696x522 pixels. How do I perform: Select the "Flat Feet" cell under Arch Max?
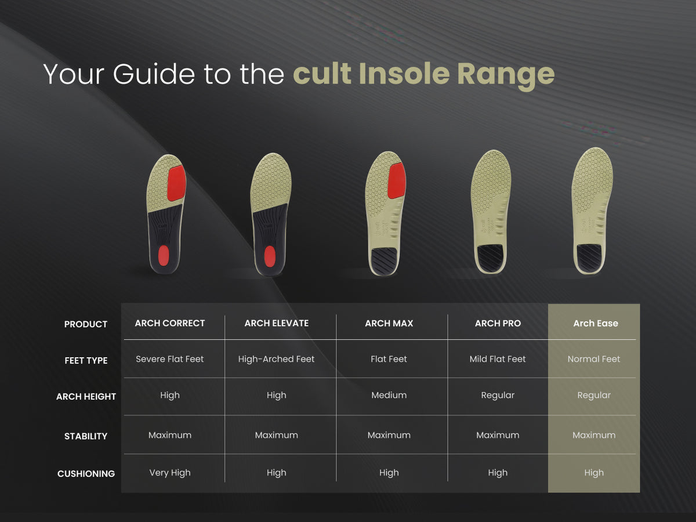[x=389, y=359]
